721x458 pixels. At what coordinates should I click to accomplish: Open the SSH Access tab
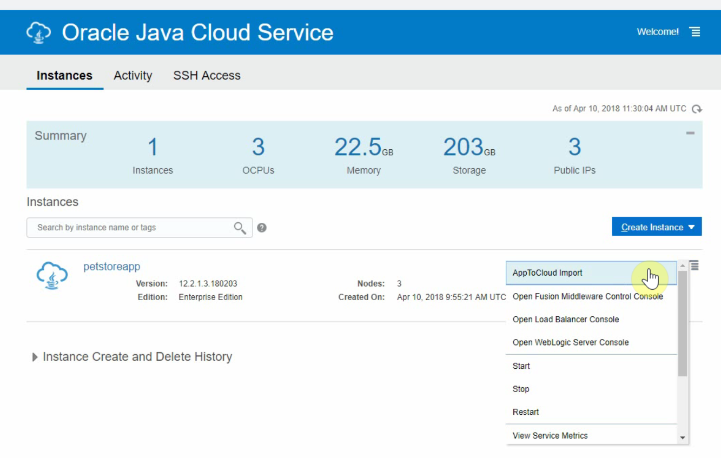207,76
